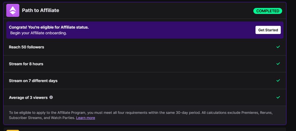Screen dimensions: 296x131
Task: Open the Learn more link
Action: (x=86, y=118)
